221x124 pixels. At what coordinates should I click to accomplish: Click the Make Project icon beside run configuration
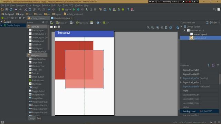pyautogui.click(x=59, y=9)
